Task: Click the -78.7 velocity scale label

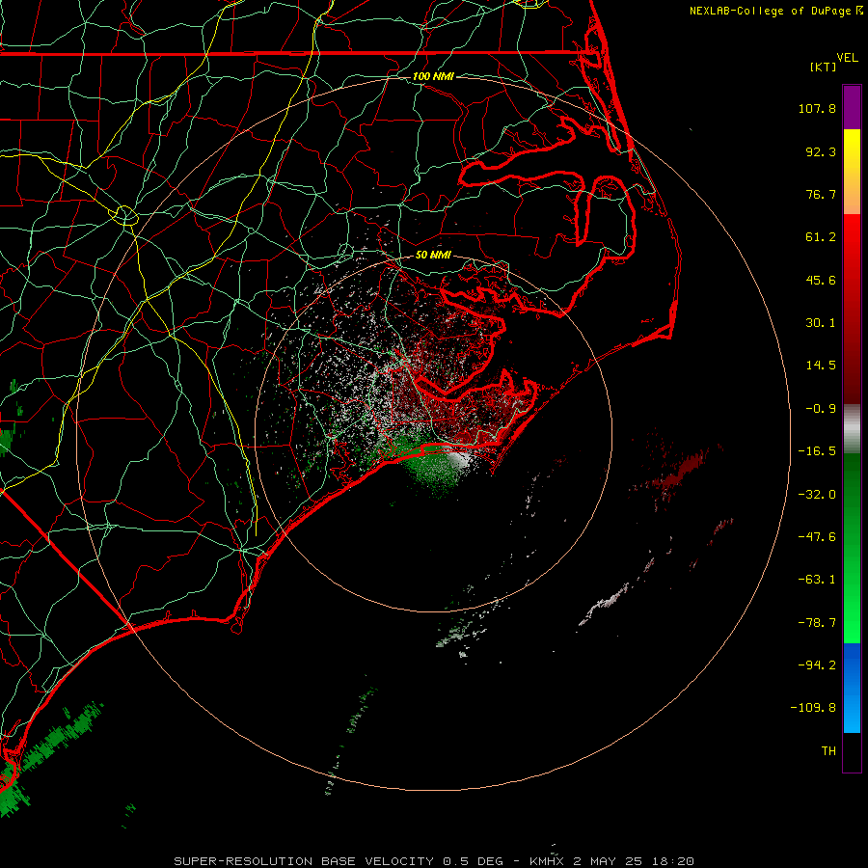Action: click(x=817, y=623)
